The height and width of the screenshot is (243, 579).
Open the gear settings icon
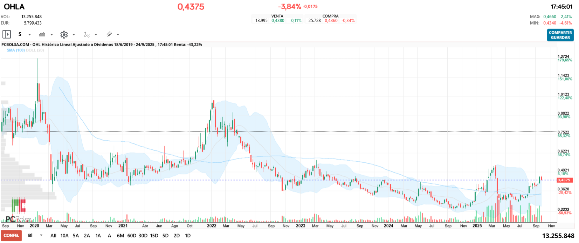coord(64,34)
